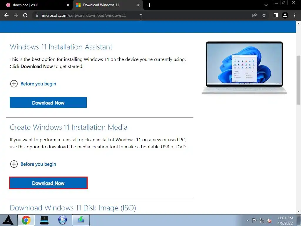Open a new tab with plus button
This screenshot has height=226, width=301.
(x=150, y=5)
